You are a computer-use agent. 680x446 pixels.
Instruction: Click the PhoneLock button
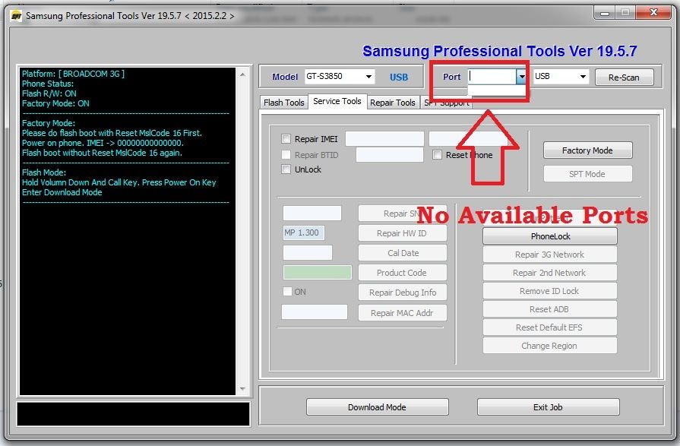click(x=550, y=236)
